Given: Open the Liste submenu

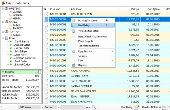Looking at the screenshot, I should coord(93,61).
